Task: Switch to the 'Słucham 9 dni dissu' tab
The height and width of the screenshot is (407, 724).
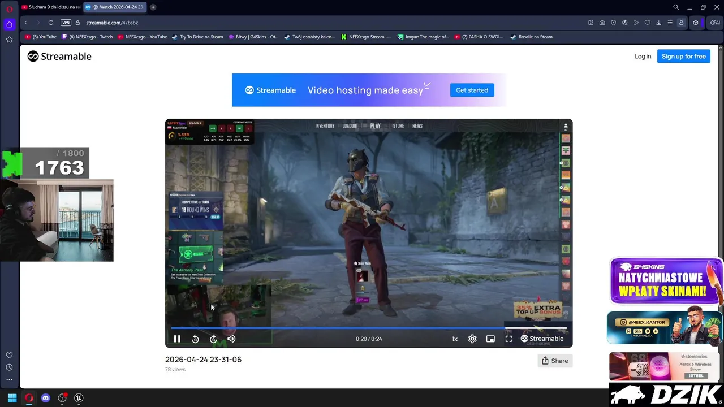Action: pyautogui.click(x=51, y=7)
